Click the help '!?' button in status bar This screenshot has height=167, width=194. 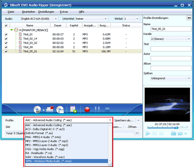pos(137,133)
